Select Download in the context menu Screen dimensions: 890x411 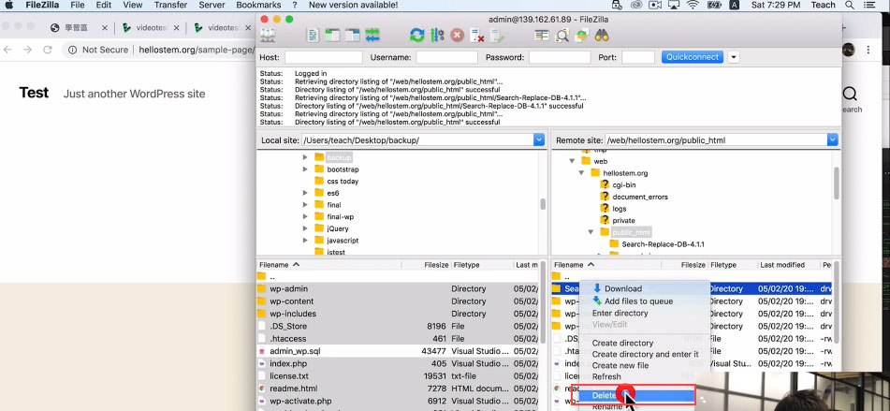click(622, 288)
